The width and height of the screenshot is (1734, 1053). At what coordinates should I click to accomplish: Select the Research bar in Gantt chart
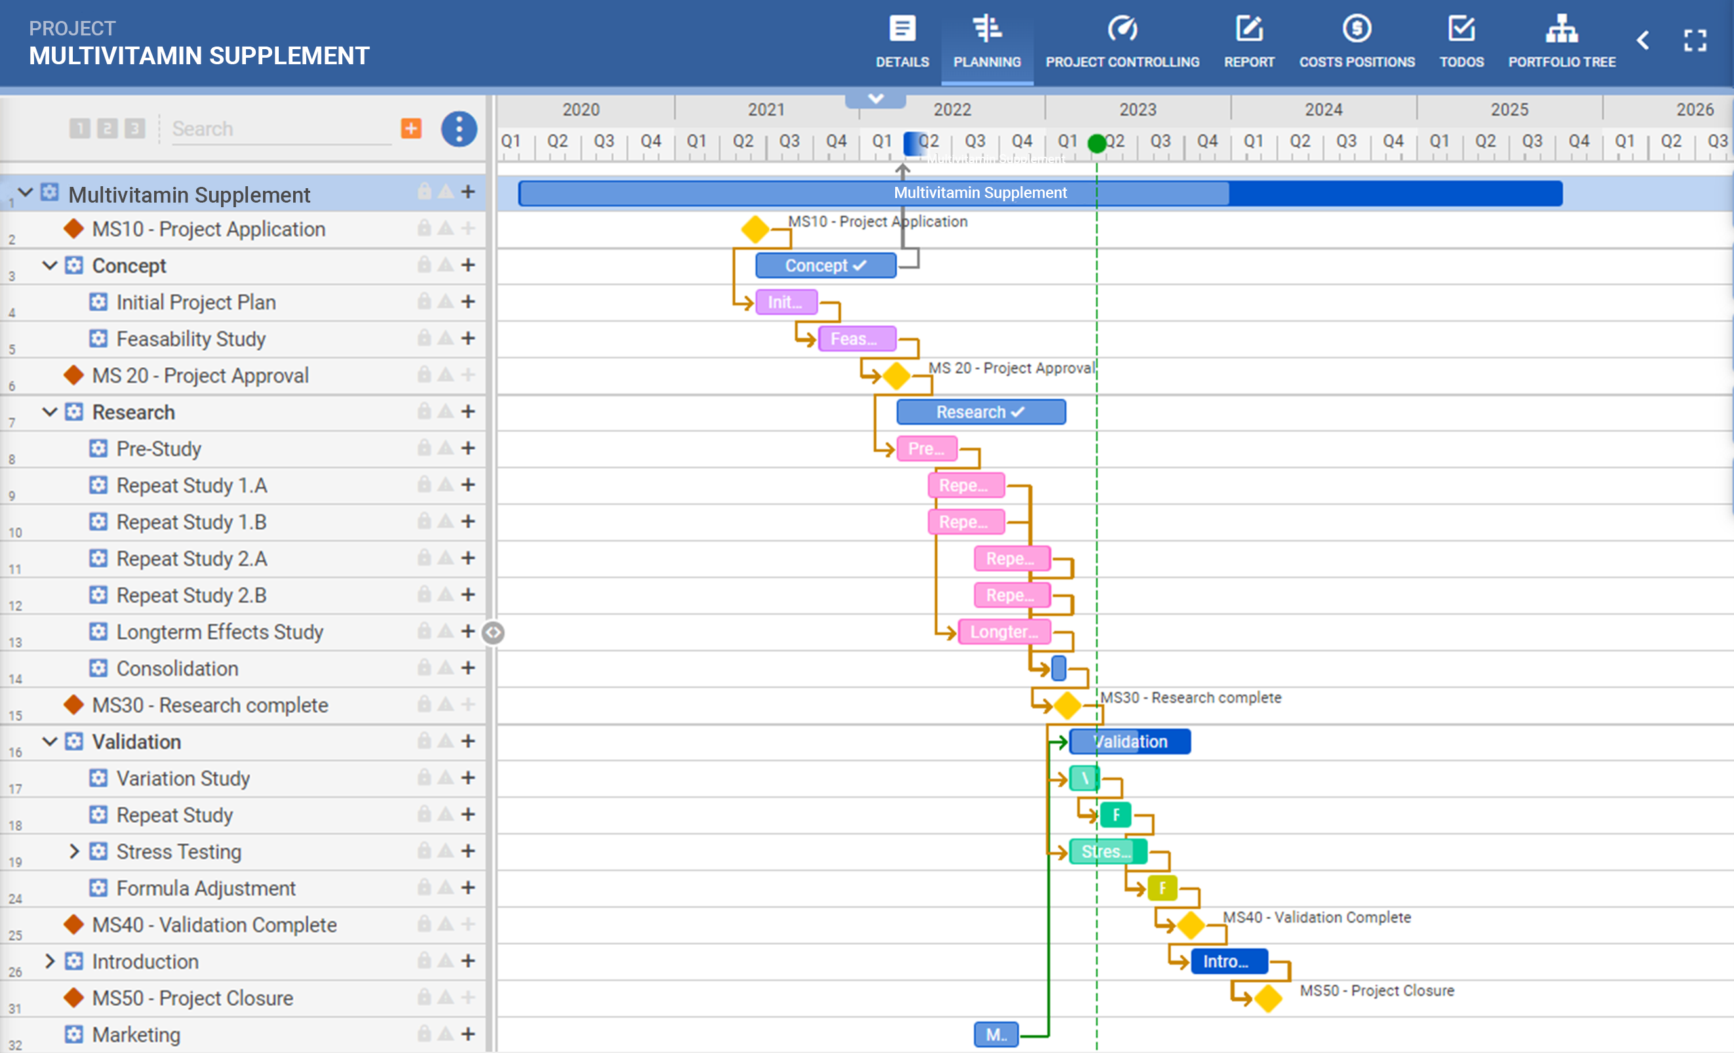pyautogui.click(x=981, y=412)
